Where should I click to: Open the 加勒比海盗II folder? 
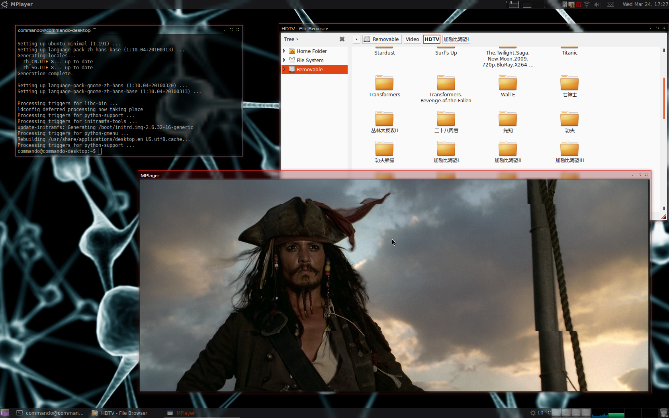click(x=508, y=152)
